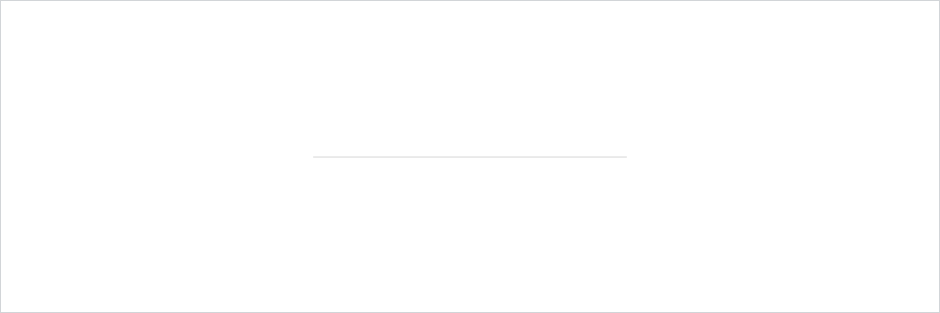Click the blank white area above the line
Screen dimensions: 940x313
pyautogui.click(x=470, y=78)
